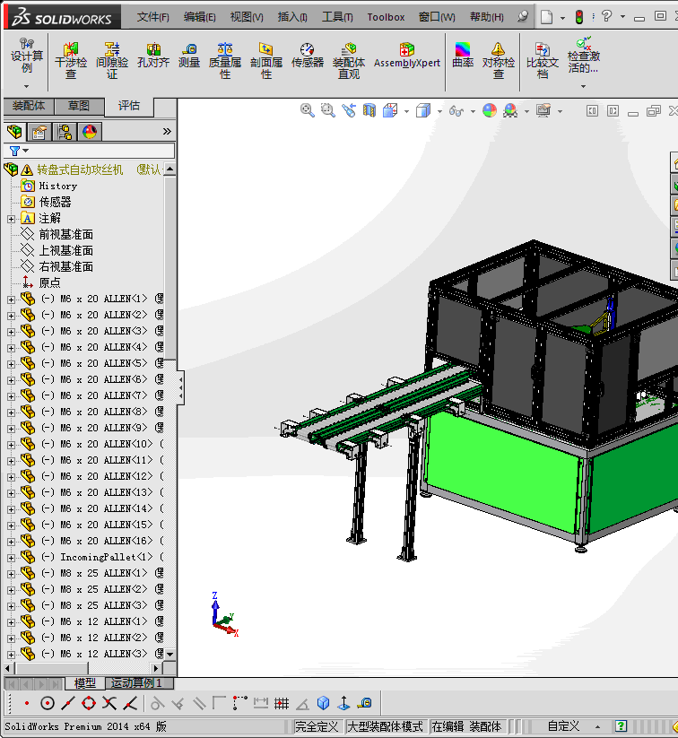The height and width of the screenshot is (738, 678).
Task: Activate the Measure (测量) tool
Action: 189,56
